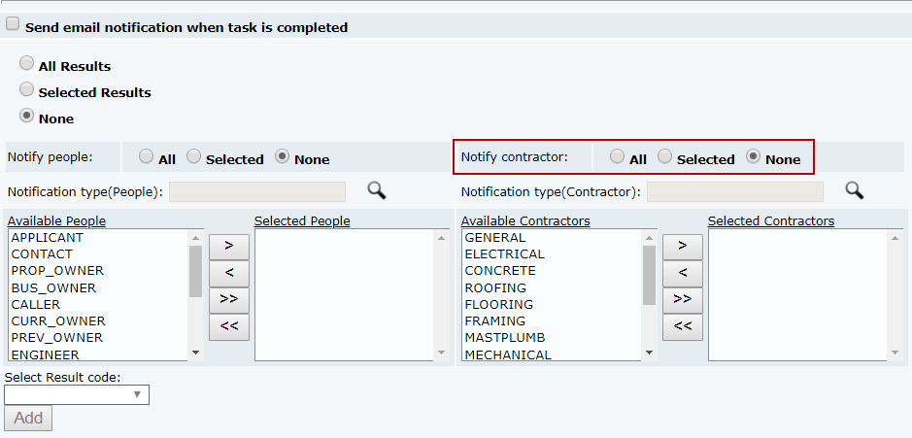
Task: Open the Select Result code dropdown
Action: pos(77,394)
